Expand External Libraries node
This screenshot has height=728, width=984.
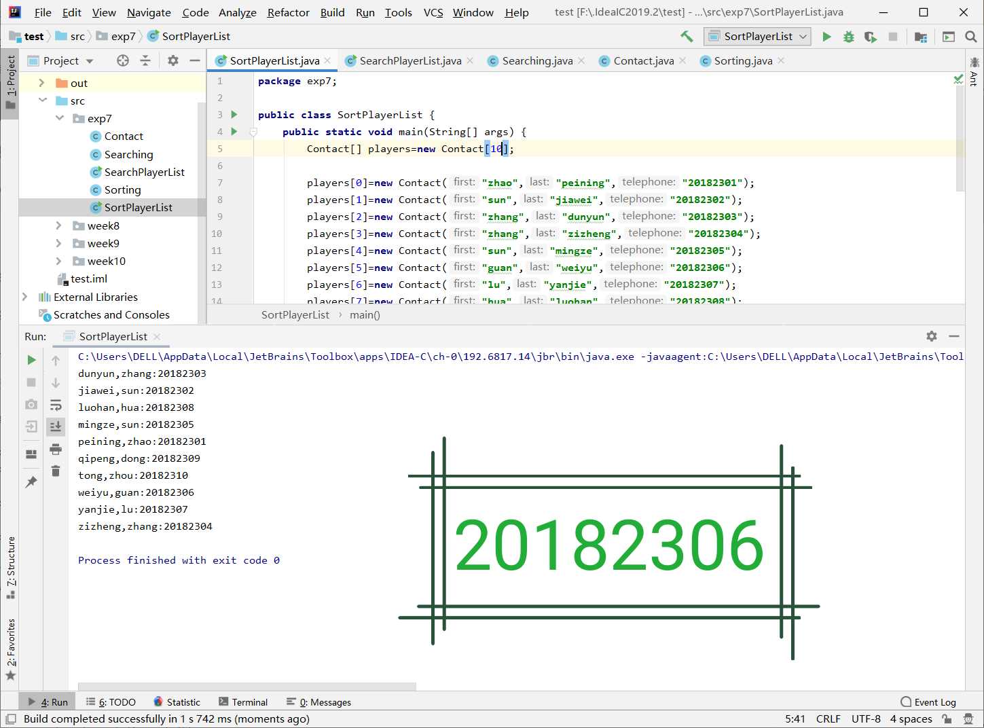(25, 297)
